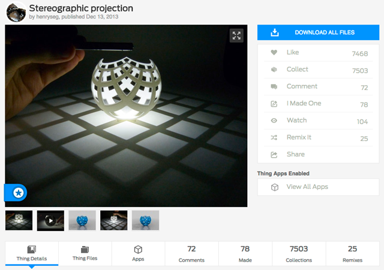
Task: Click the Stereographic projection title
Action: [x=81, y=8]
